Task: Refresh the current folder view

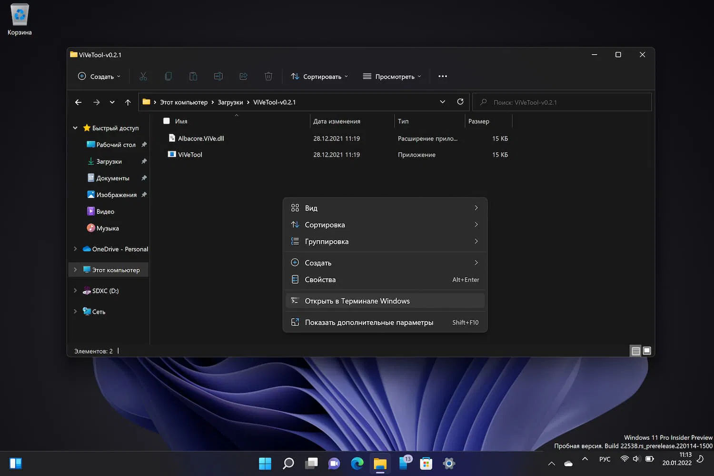Action: pos(460,102)
